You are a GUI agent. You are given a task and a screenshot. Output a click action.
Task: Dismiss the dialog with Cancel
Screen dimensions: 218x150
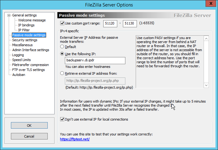[29, 136]
